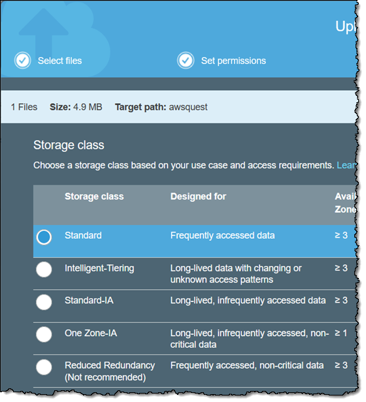Click the Standard-IA row description text

(x=248, y=300)
